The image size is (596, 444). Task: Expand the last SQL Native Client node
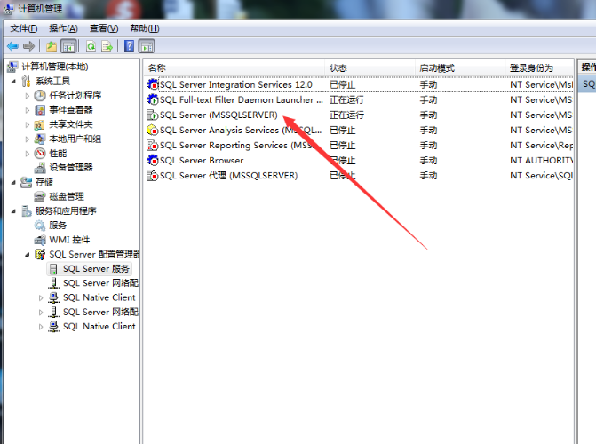pyautogui.click(x=41, y=327)
